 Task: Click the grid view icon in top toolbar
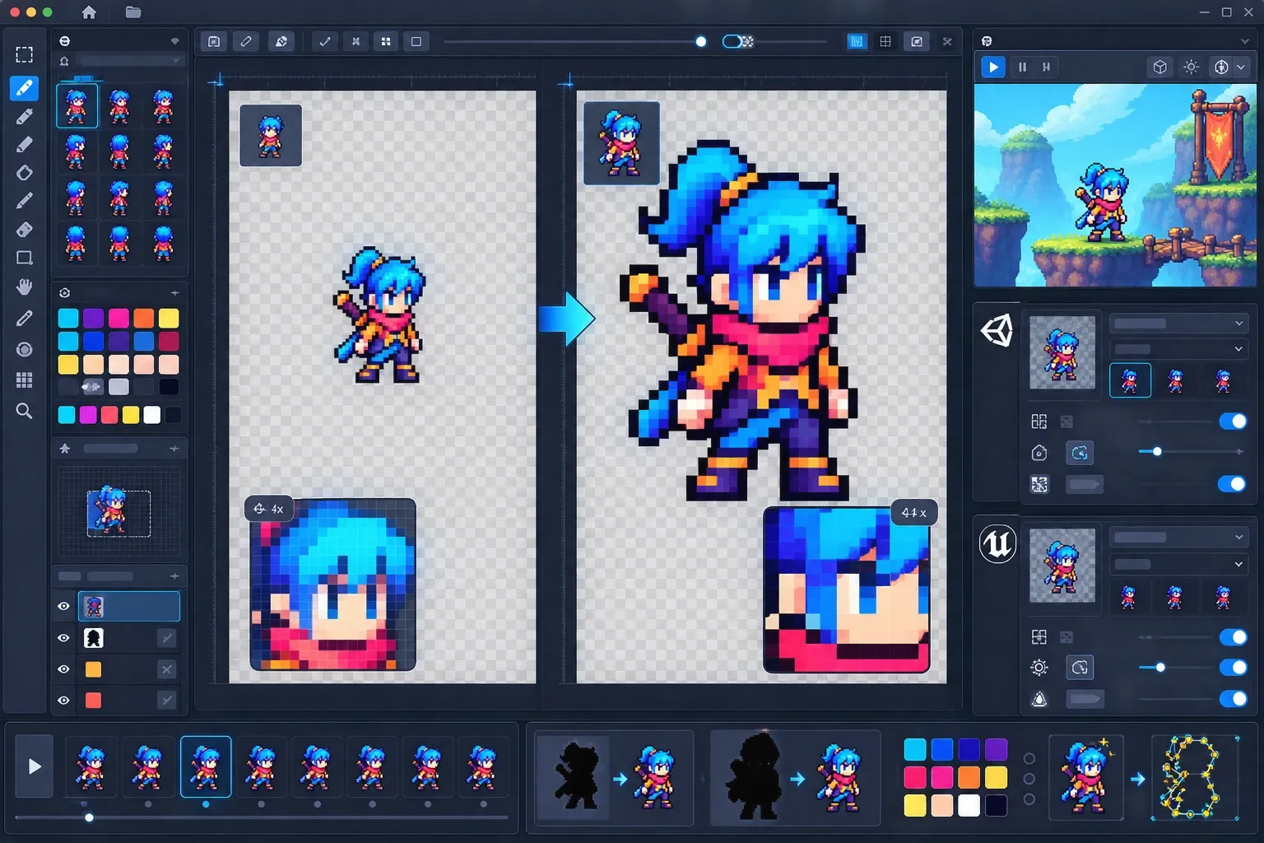click(885, 41)
